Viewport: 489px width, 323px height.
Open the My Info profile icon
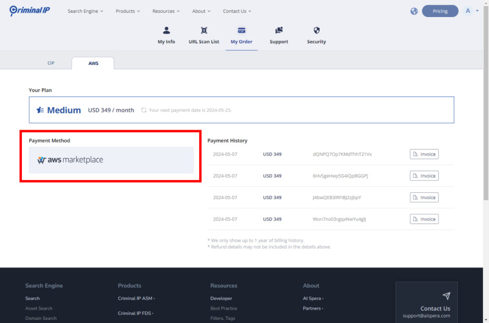click(166, 30)
